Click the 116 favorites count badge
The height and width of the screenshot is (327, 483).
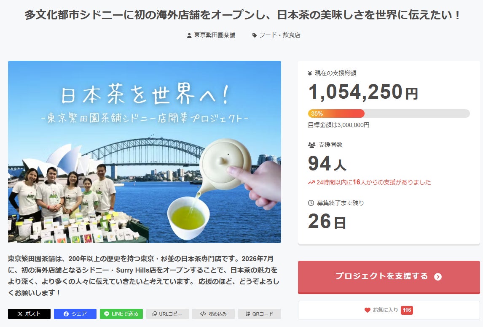[407, 310]
